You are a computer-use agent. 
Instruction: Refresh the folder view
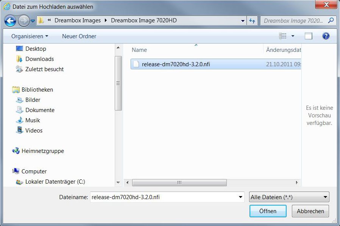pos(252,21)
